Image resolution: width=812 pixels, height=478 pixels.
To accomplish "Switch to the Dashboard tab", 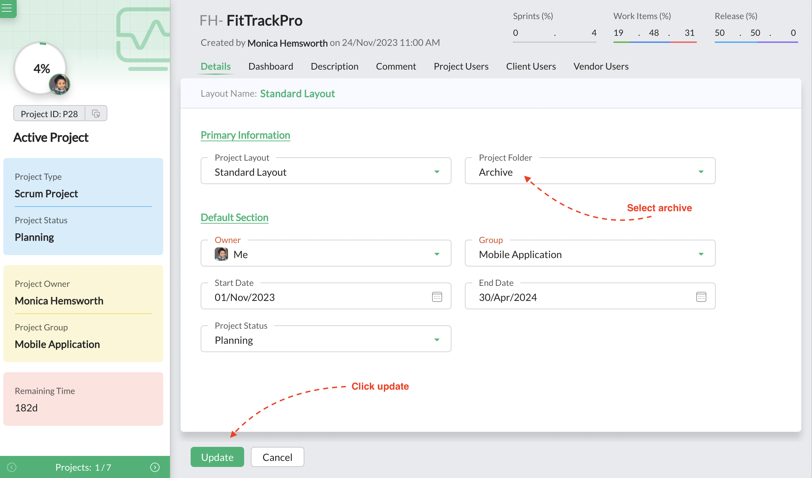I will click(271, 66).
